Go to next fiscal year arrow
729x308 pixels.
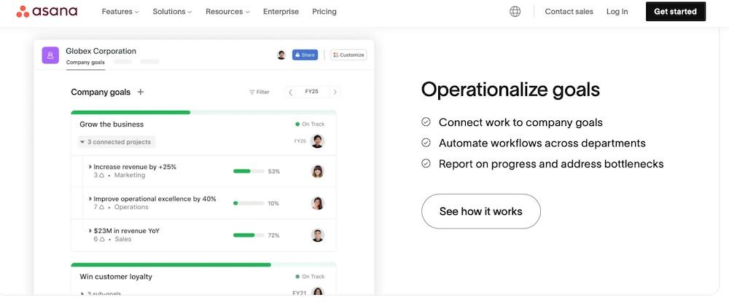(x=335, y=92)
